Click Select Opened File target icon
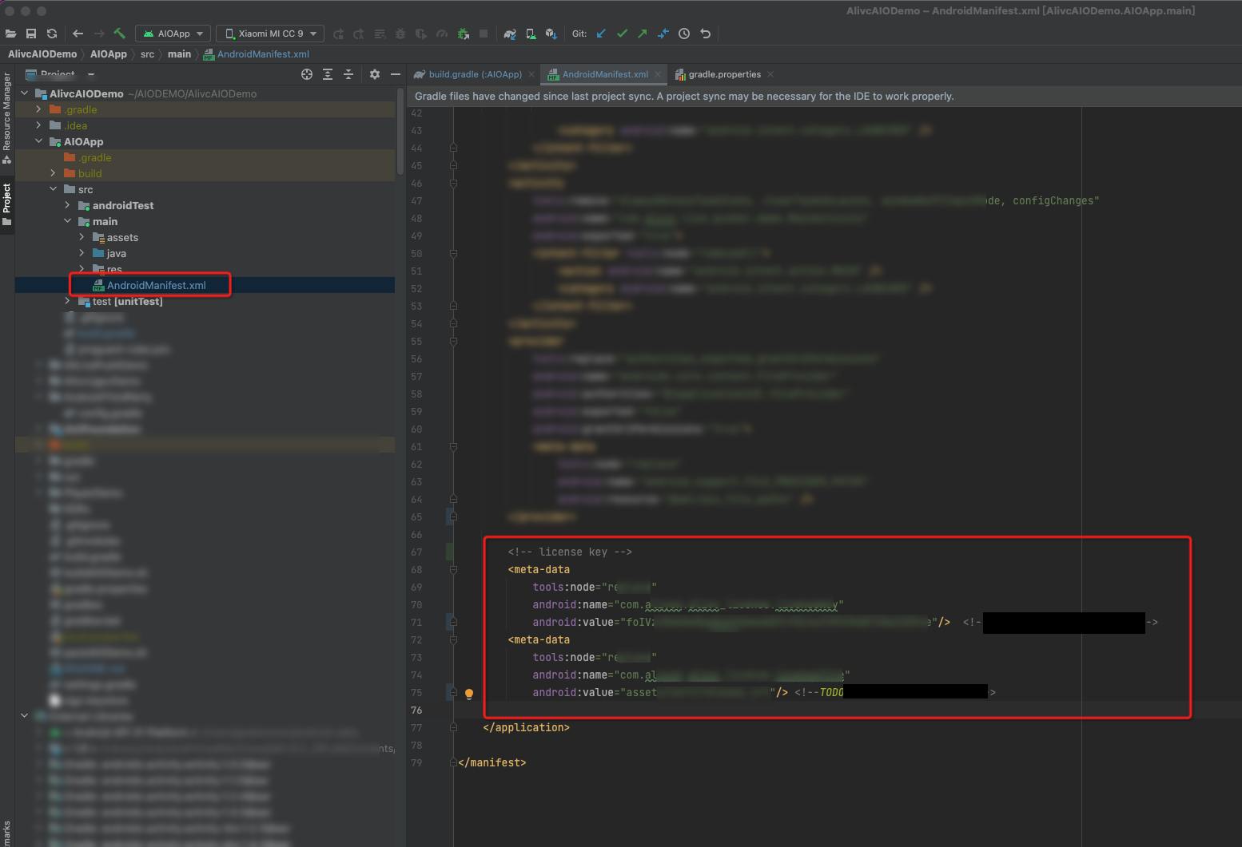This screenshot has width=1242, height=847. coord(307,74)
